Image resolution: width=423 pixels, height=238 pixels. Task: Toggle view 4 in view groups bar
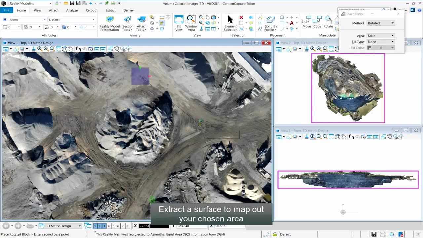click(x=109, y=226)
